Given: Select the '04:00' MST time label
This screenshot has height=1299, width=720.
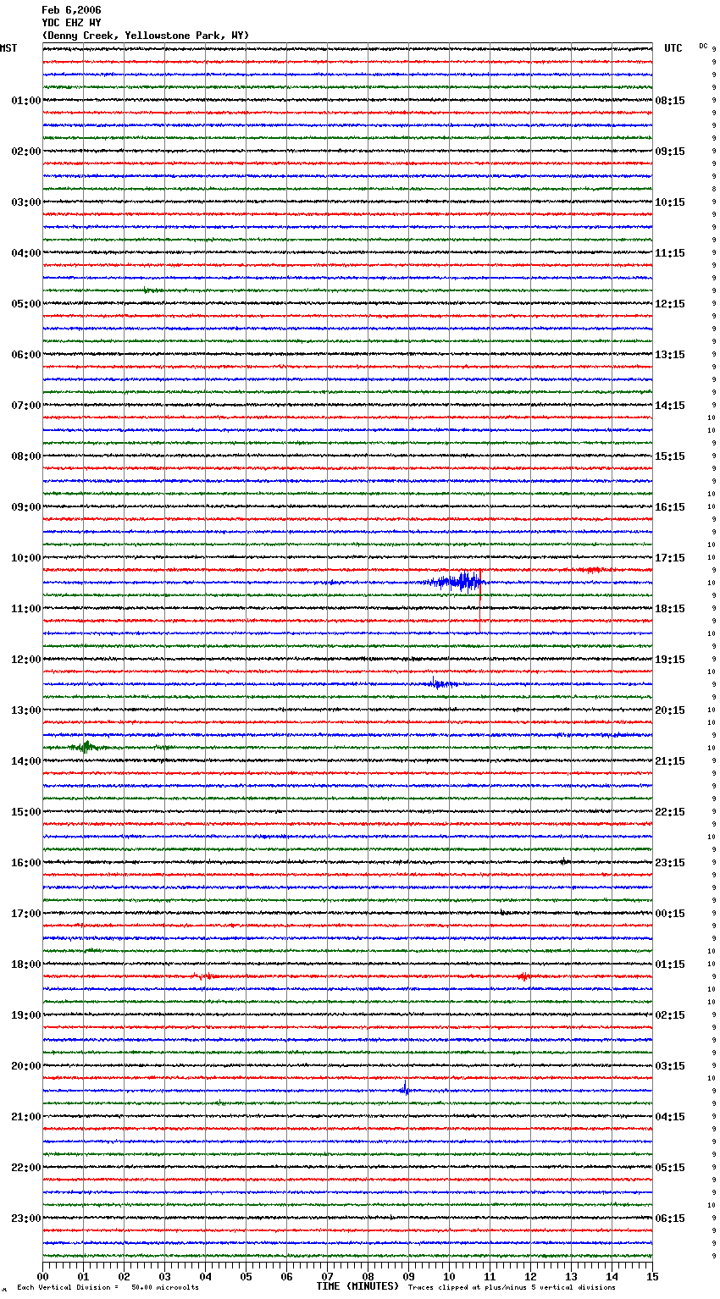Looking at the screenshot, I should [25, 253].
